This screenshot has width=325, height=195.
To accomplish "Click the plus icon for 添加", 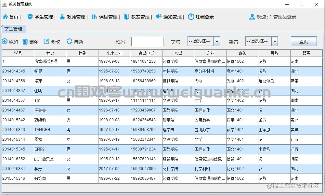I will point(5,42).
